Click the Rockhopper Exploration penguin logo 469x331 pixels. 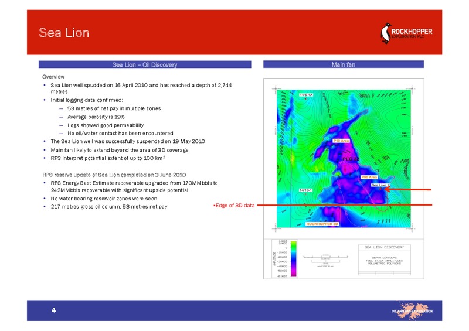[406, 33]
